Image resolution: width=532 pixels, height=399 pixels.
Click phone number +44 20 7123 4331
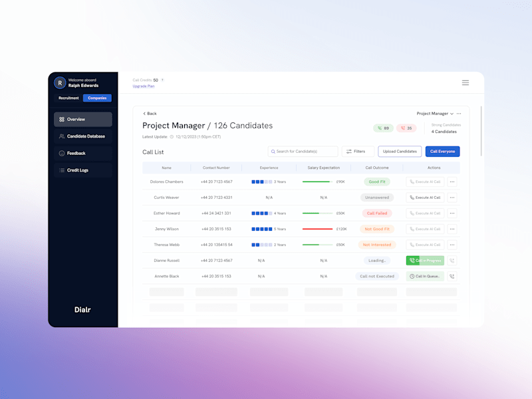point(217,198)
